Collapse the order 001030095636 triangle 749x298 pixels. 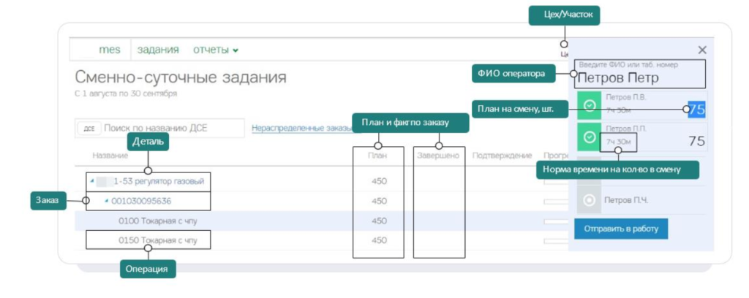coord(107,201)
